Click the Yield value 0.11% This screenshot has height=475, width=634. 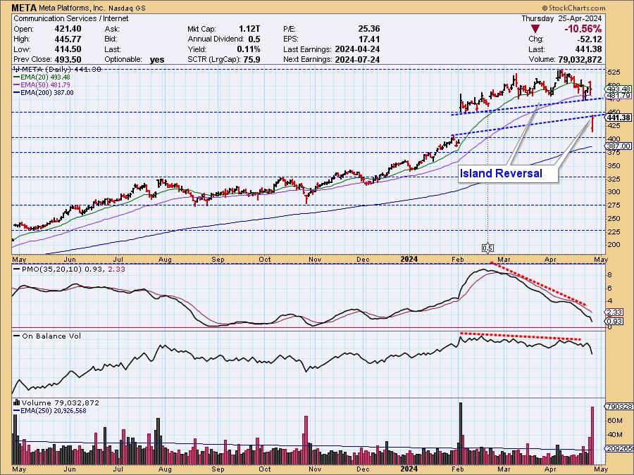(248, 49)
